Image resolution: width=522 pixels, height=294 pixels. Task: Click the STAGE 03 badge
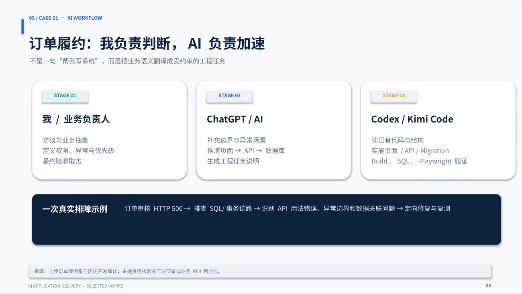[x=394, y=96]
